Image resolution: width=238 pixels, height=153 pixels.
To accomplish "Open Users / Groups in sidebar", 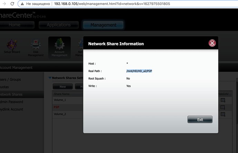I will [10, 80].
